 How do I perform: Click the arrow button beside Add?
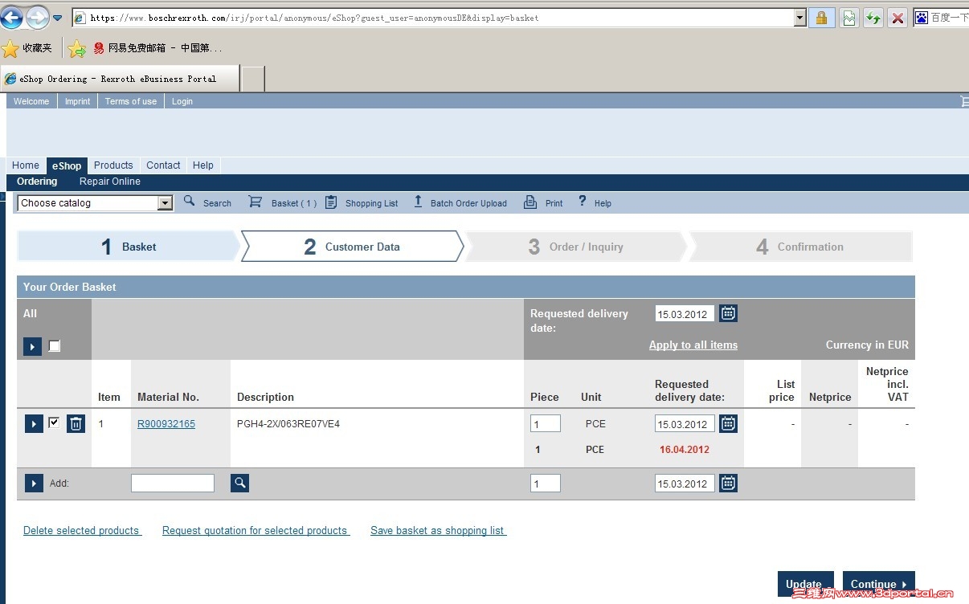click(34, 483)
